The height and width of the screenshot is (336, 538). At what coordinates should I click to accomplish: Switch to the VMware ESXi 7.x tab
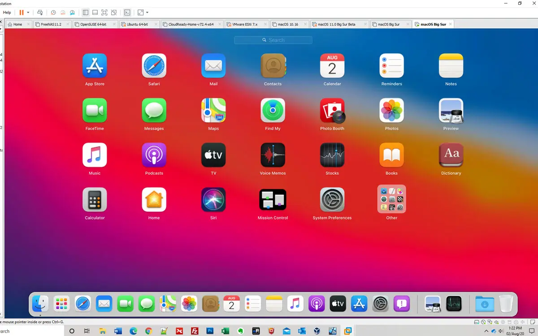[246, 24]
